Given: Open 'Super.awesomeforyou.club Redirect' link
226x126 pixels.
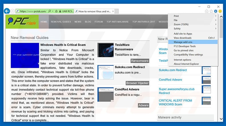Looking at the screenshot, I should click(x=177, y=91).
